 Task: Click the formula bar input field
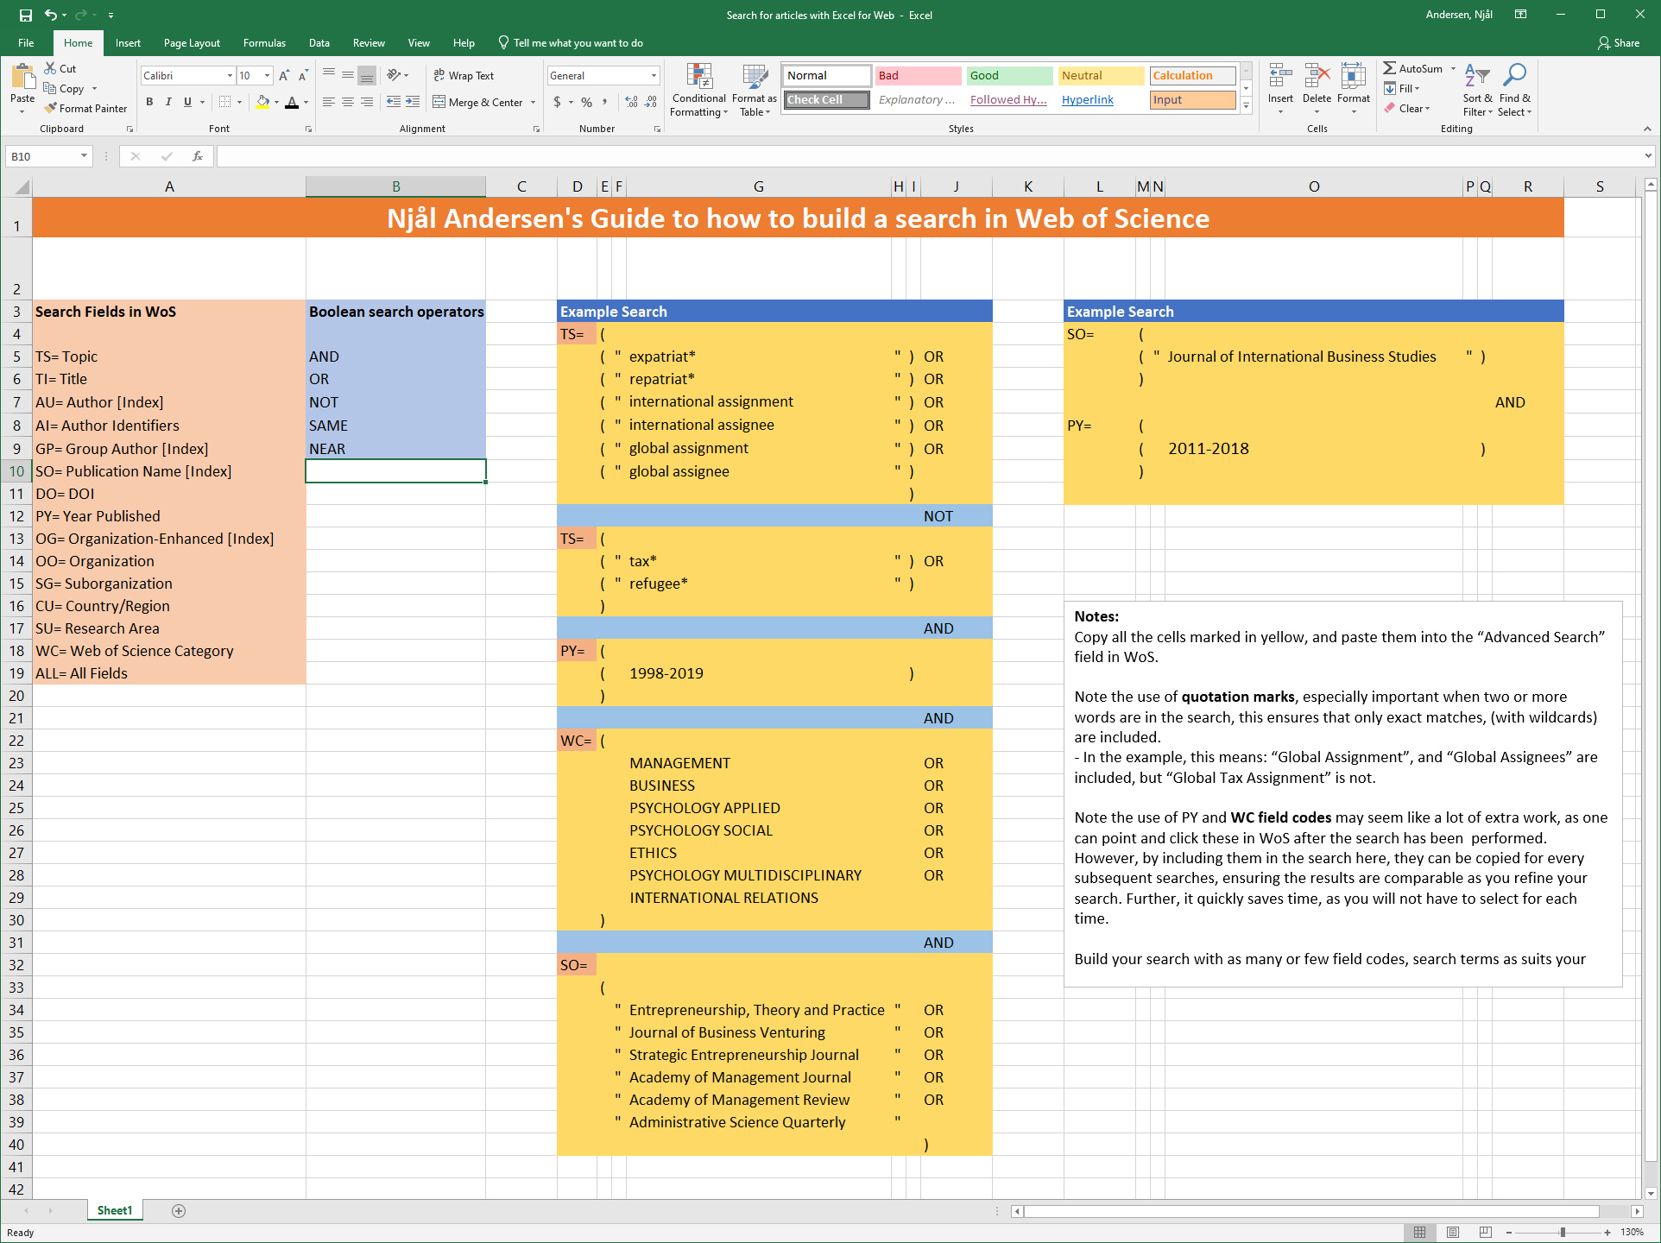click(928, 156)
